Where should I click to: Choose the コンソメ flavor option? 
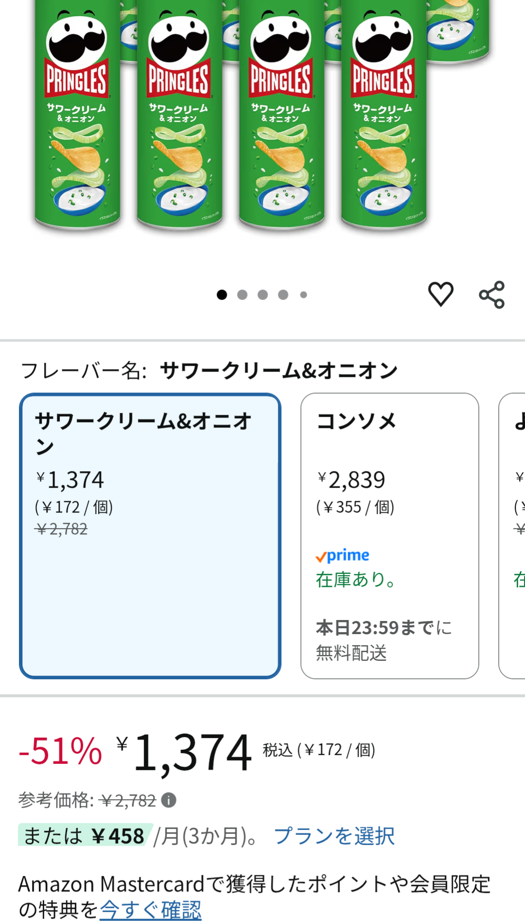pos(389,535)
